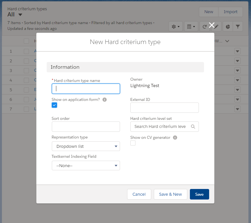
Task: Open the filter funnel icon
Action: [238, 27]
